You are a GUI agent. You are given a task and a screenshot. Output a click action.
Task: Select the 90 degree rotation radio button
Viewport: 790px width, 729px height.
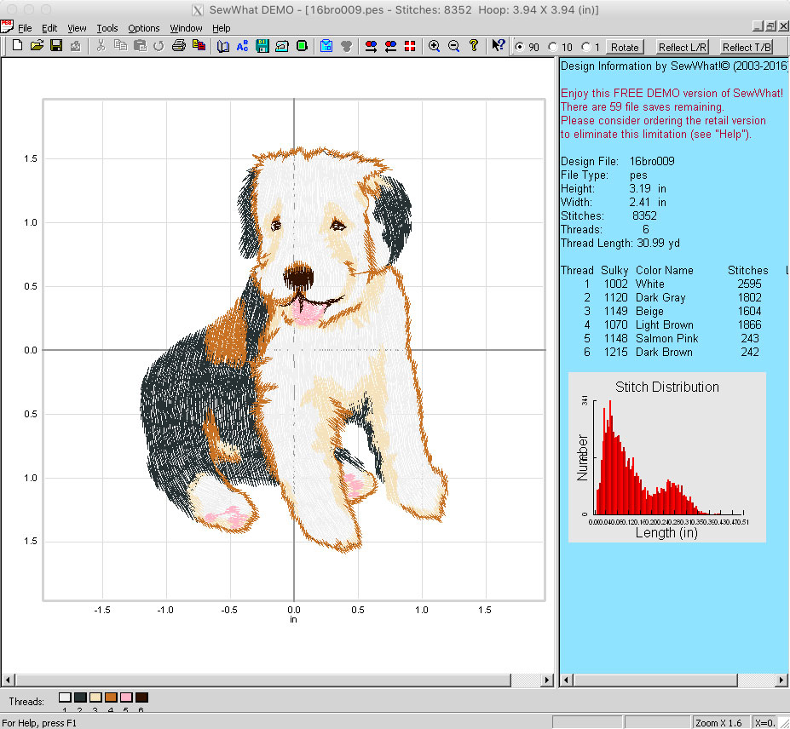pyautogui.click(x=520, y=47)
